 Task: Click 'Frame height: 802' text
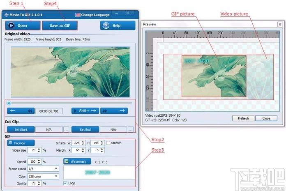click(x=48, y=39)
